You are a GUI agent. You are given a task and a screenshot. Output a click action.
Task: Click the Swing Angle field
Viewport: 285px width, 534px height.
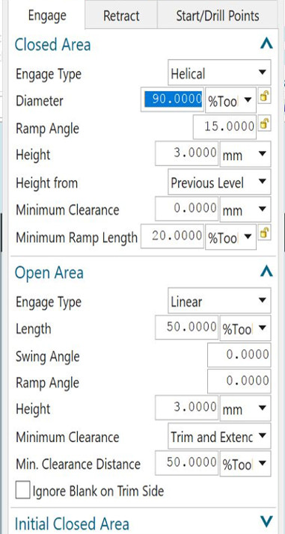[x=239, y=355]
